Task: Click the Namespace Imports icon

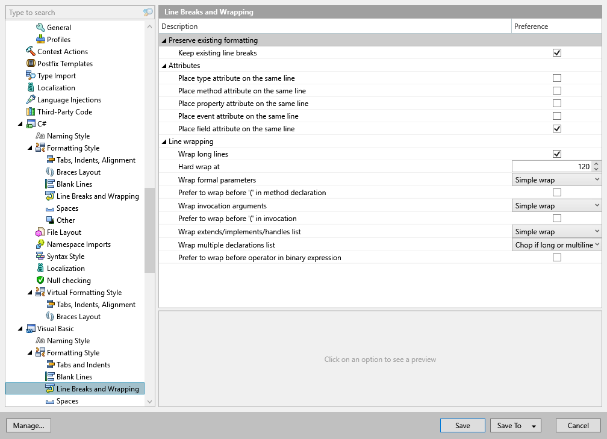Action: click(40, 244)
